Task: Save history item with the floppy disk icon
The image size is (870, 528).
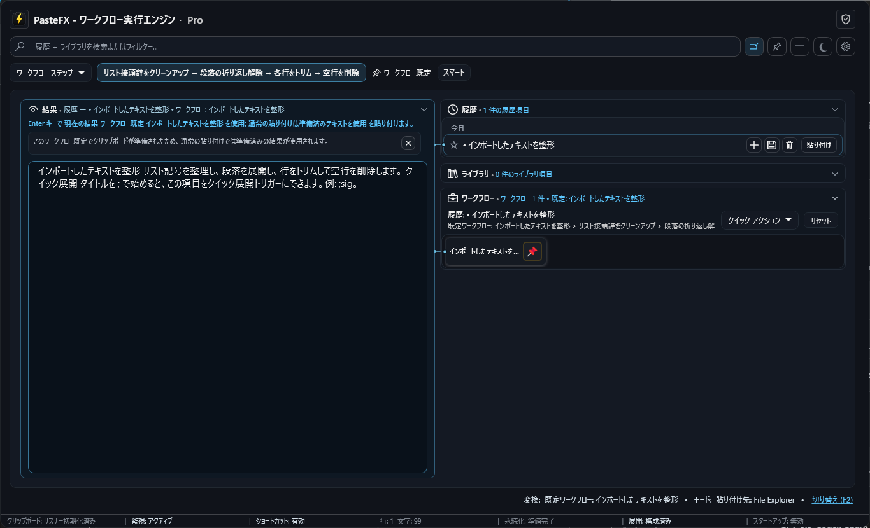Action: coord(772,145)
